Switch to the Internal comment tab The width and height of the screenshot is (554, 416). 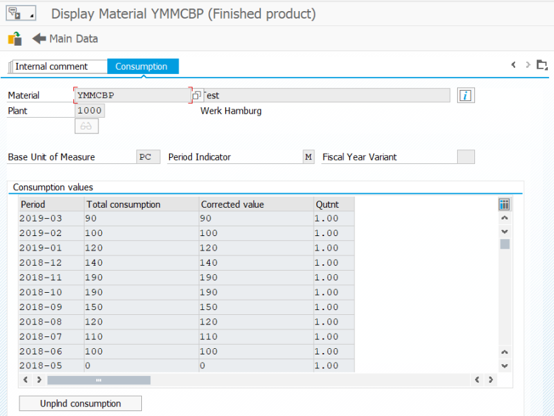[60, 66]
